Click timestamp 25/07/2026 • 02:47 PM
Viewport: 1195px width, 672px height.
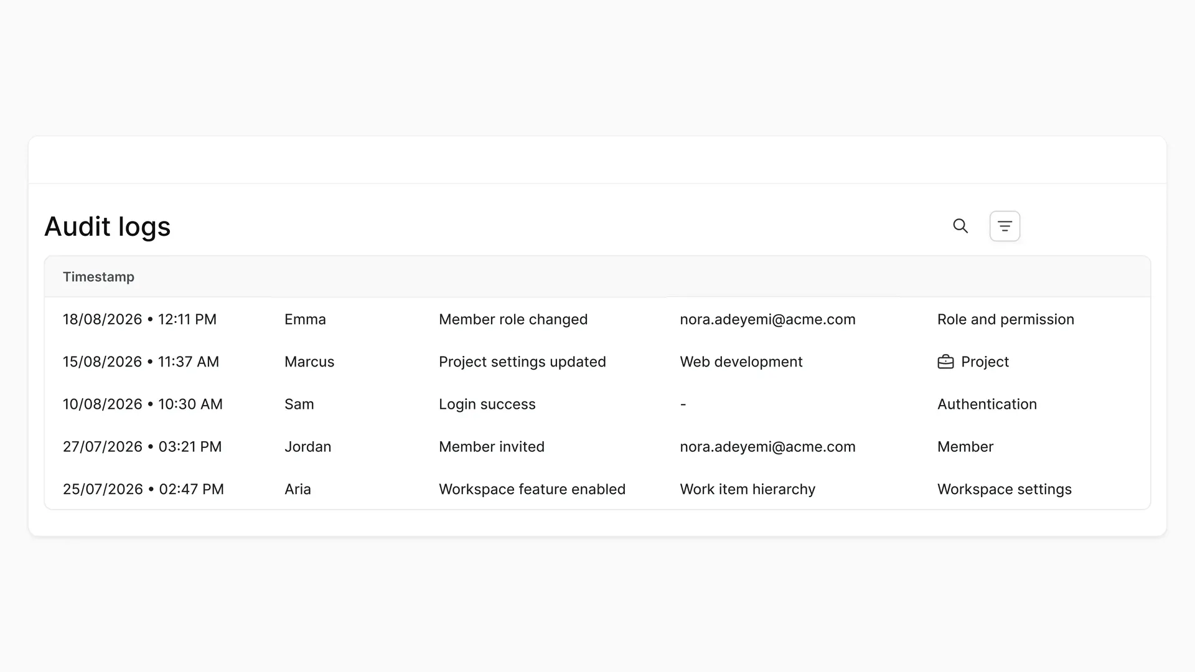pos(143,489)
